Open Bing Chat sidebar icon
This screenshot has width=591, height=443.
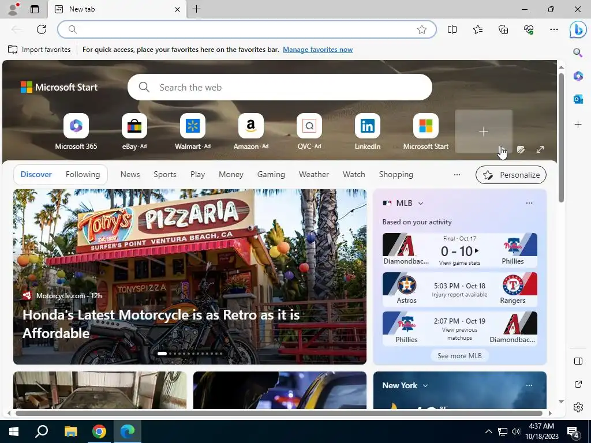click(578, 30)
